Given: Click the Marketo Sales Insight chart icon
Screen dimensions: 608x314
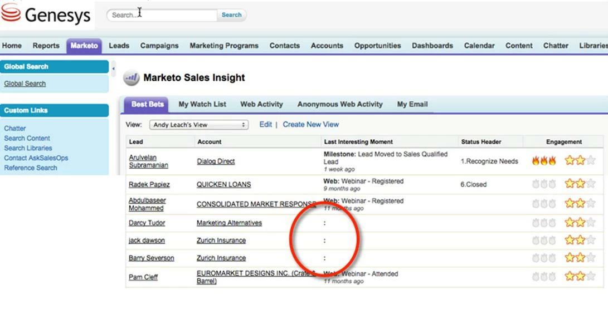Looking at the screenshot, I should [x=132, y=78].
